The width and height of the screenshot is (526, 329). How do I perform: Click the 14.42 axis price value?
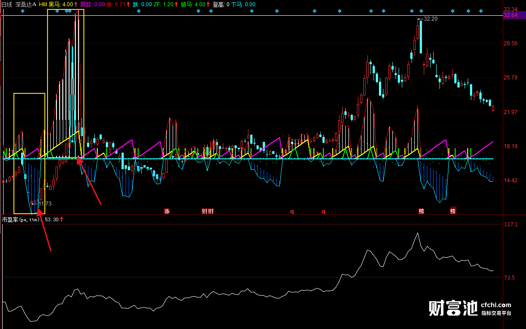click(x=511, y=180)
